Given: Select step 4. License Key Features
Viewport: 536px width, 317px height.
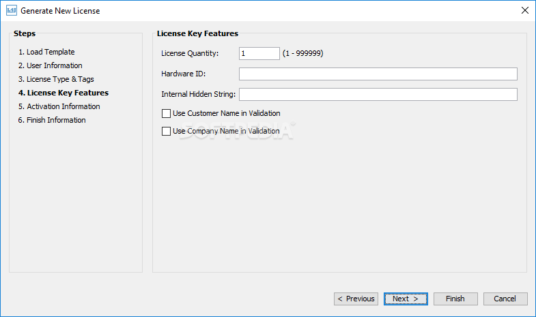Looking at the screenshot, I should [64, 93].
